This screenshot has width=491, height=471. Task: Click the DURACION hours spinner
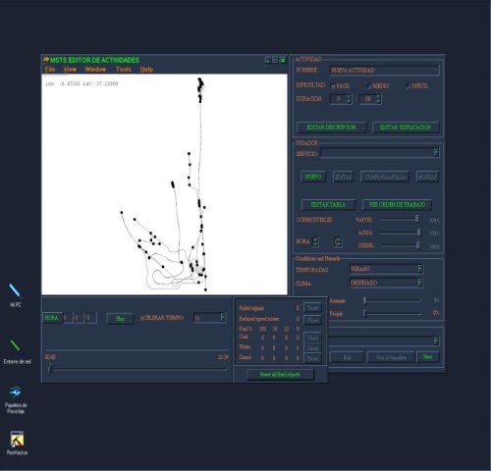341,99
